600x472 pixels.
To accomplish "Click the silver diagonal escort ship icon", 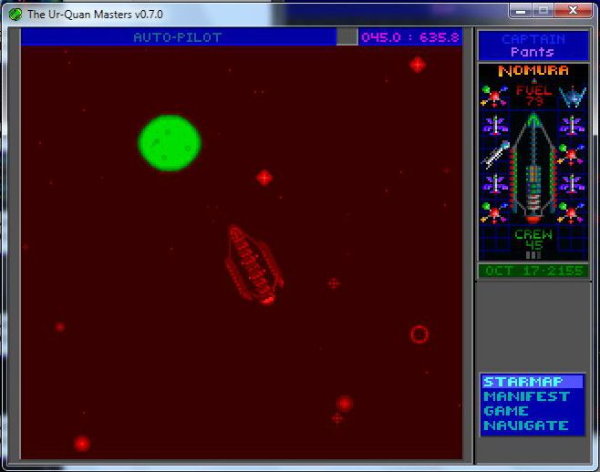I will (x=496, y=154).
